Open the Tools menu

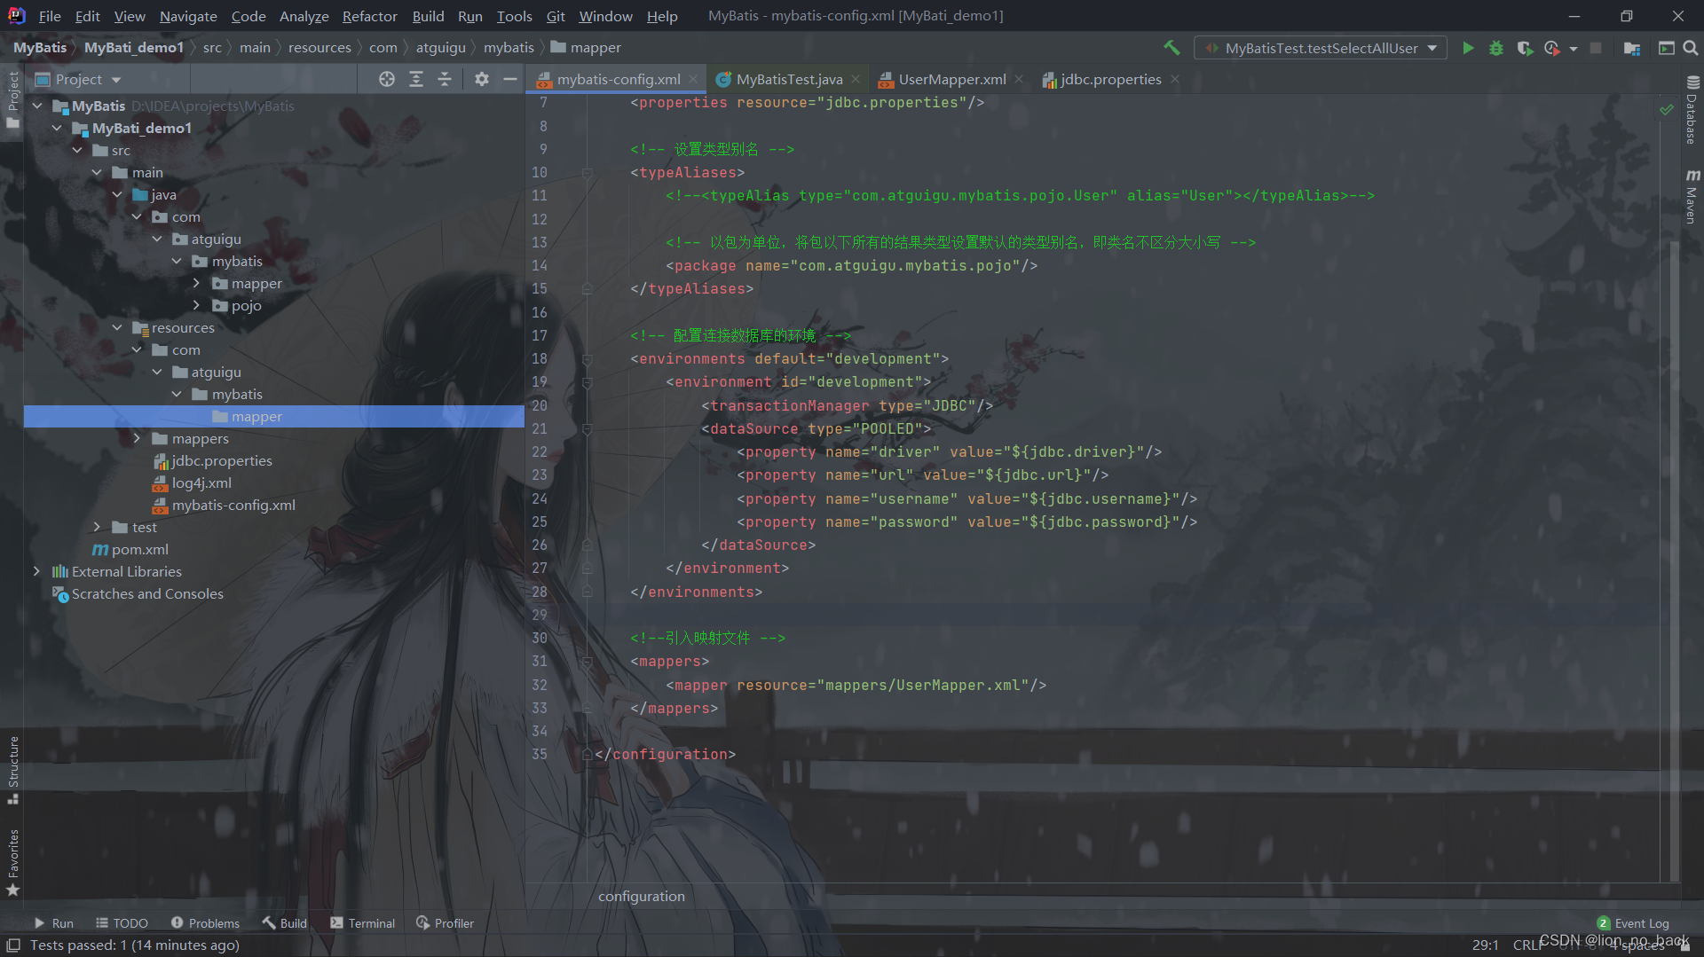(x=514, y=16)
